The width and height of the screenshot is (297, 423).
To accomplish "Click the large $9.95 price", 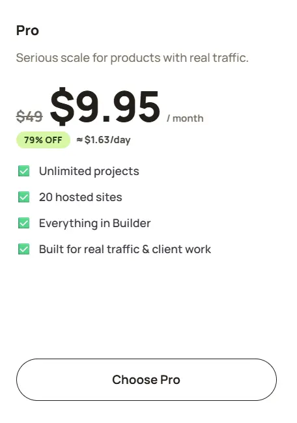I will 106,107.
